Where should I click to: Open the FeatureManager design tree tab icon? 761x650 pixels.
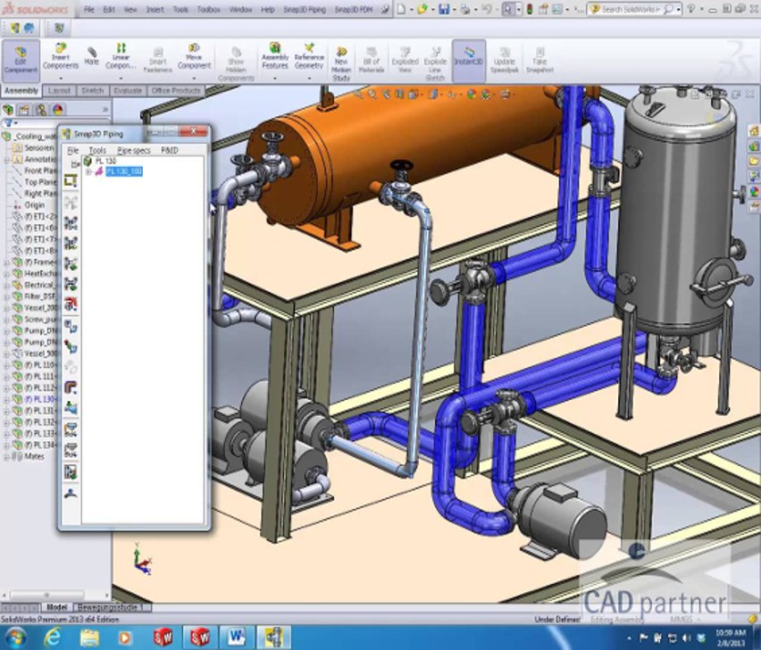[8, 110]
